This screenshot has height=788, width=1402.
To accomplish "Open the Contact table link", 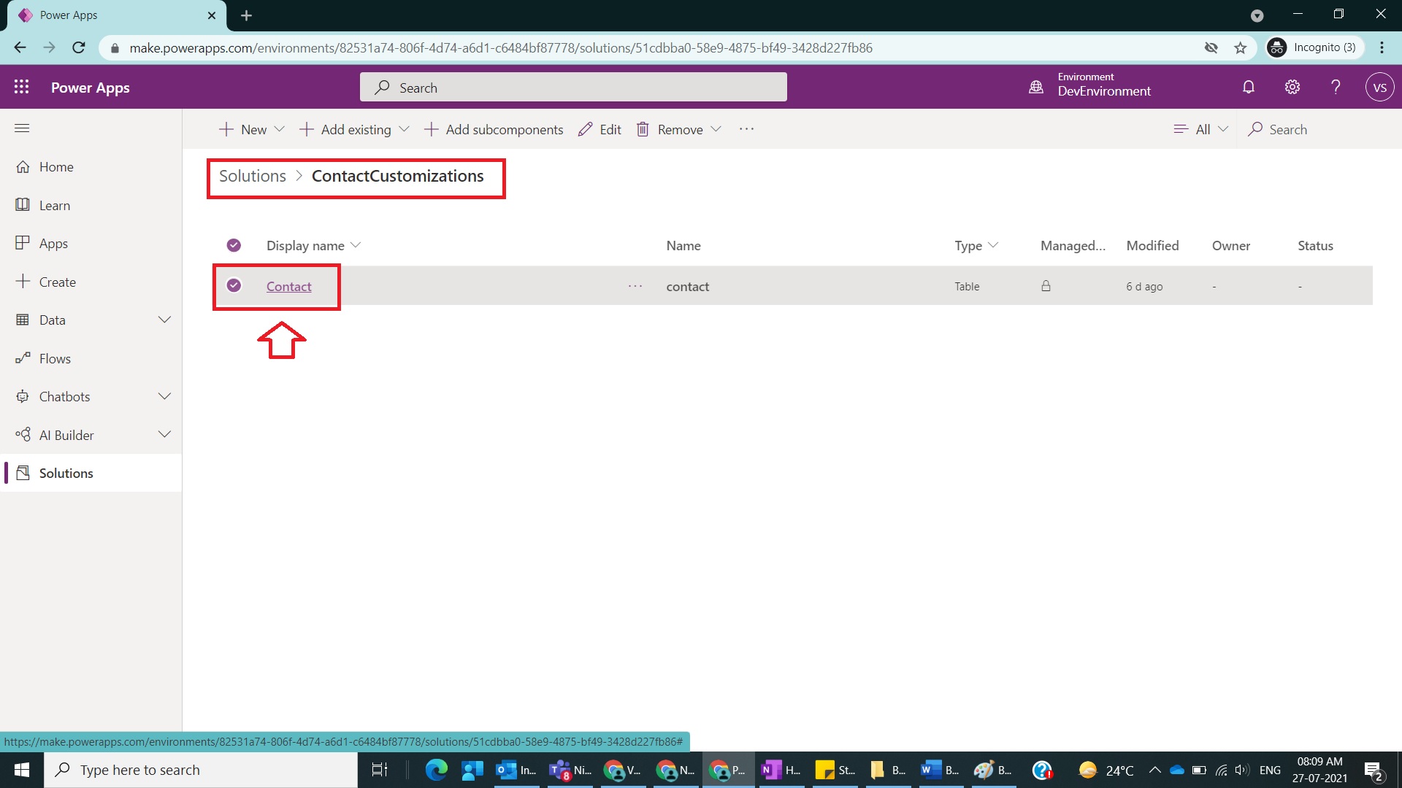I will [288, 287].
